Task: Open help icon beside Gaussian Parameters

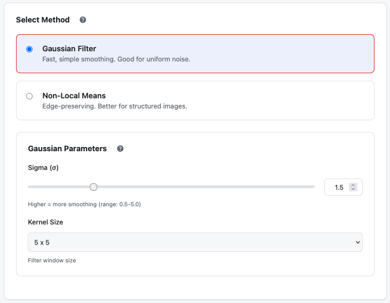Action: tap(120, 149)
